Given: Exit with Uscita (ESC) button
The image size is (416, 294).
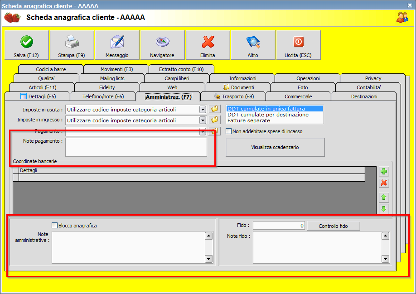Looking at the screenshot, I should (298, 45).
